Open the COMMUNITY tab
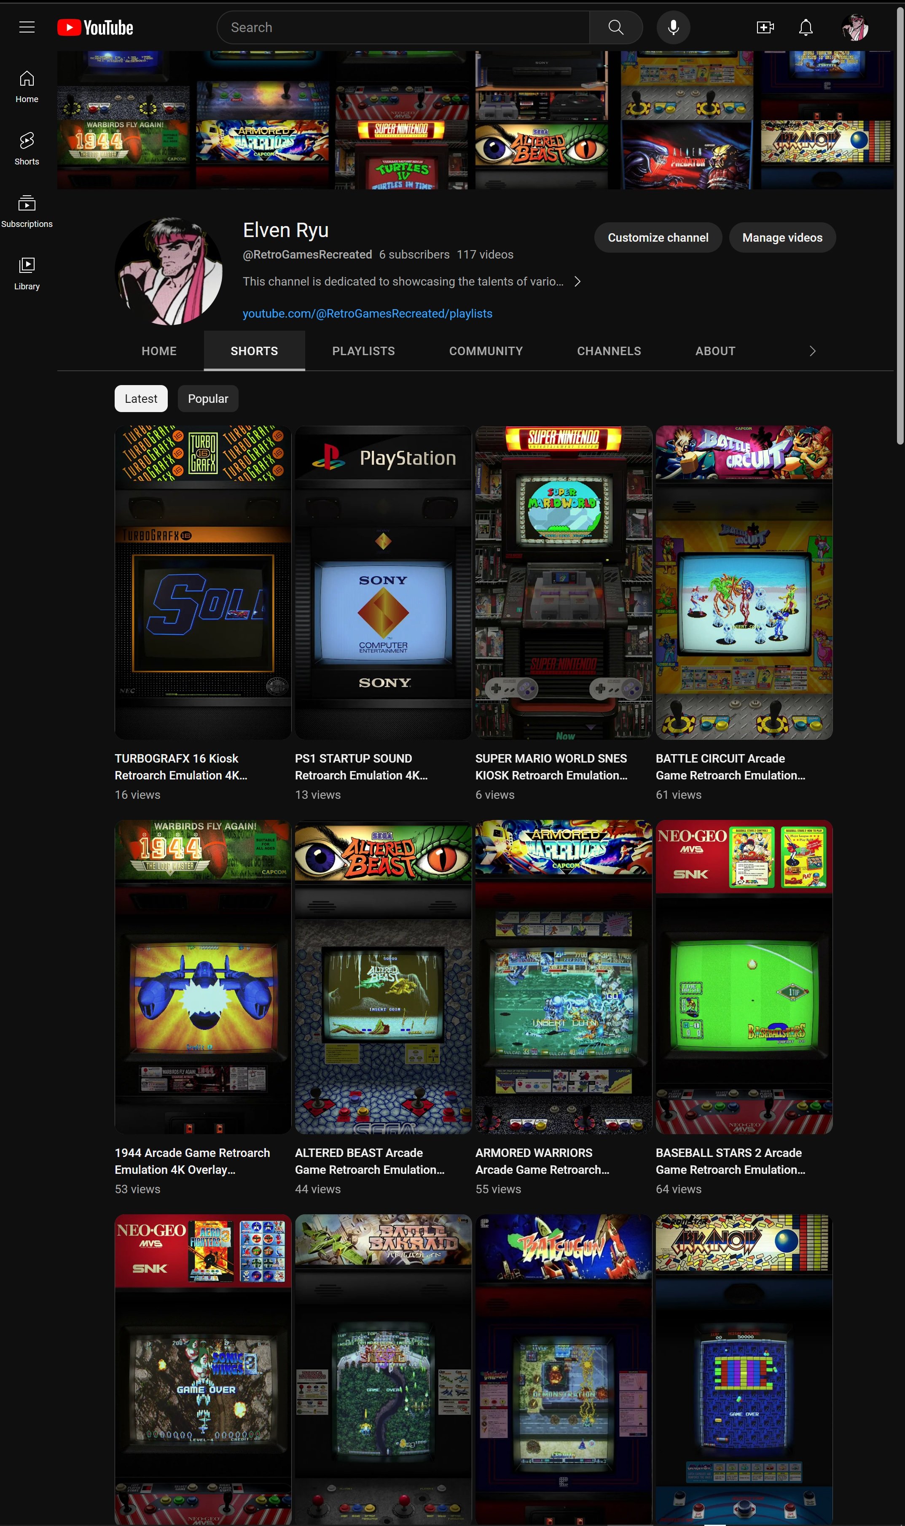Screen dimensions: 905x1526 click(x=486, y=351)
